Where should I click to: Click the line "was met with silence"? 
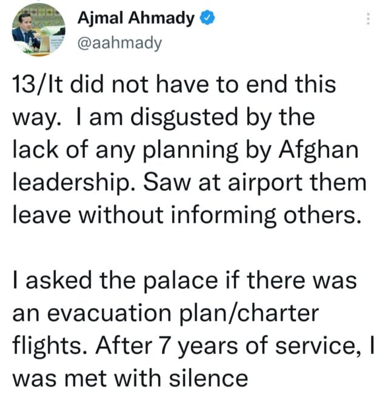130,378
